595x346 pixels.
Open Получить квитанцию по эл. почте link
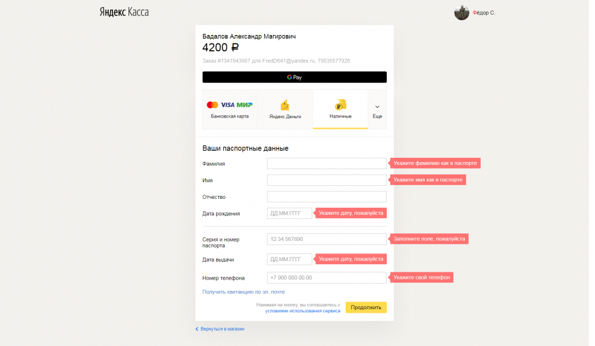244,291
